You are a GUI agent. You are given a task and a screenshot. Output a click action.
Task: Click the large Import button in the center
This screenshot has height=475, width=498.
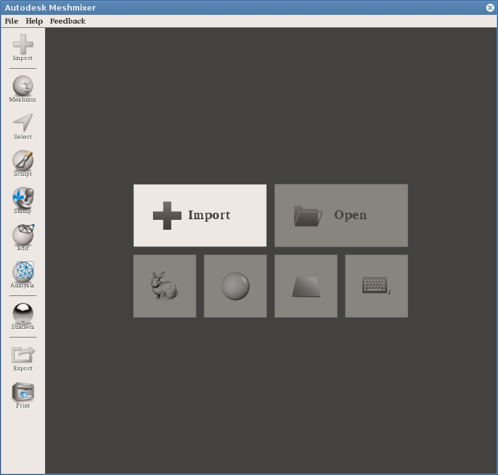click(x=200, y=216)
